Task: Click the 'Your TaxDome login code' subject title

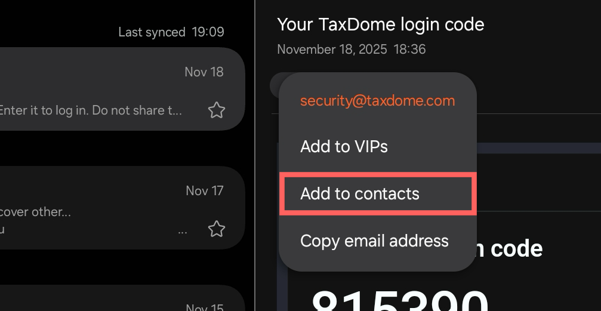Action: 380,24
